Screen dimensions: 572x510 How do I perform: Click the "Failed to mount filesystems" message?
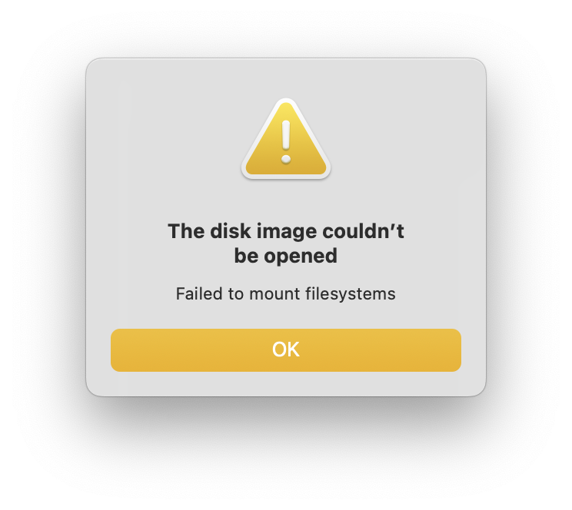[286, 294]
